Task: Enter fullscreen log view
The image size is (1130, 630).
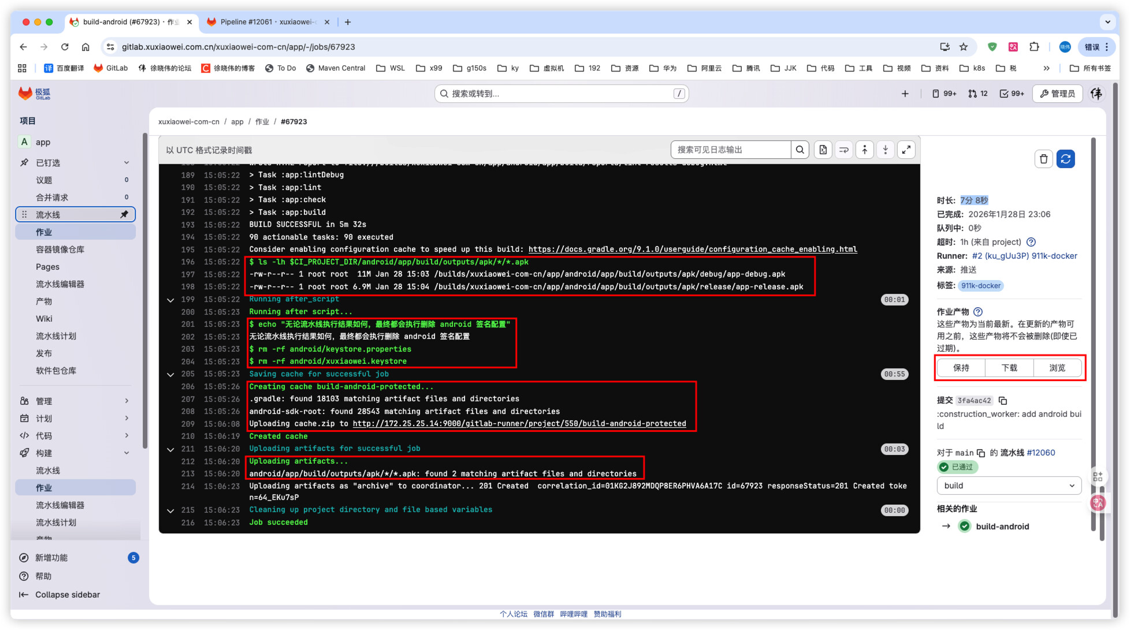Action: pos(906,150)
